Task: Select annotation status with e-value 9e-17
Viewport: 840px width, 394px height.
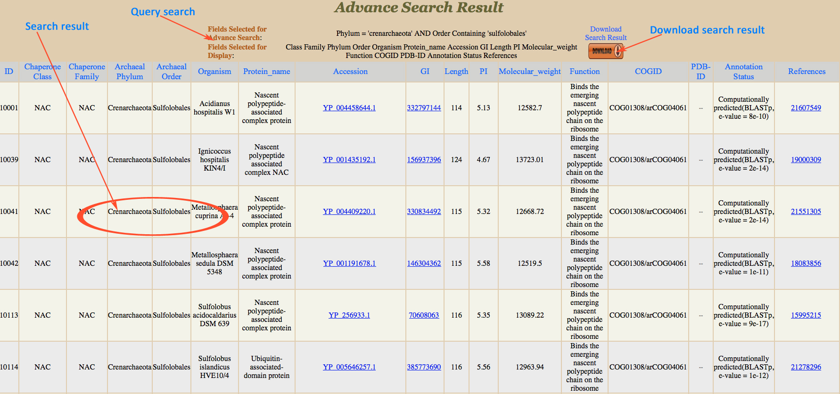Action: (743, 315)
